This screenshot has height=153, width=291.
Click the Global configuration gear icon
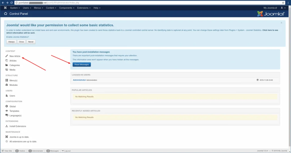tap(7, 106)
